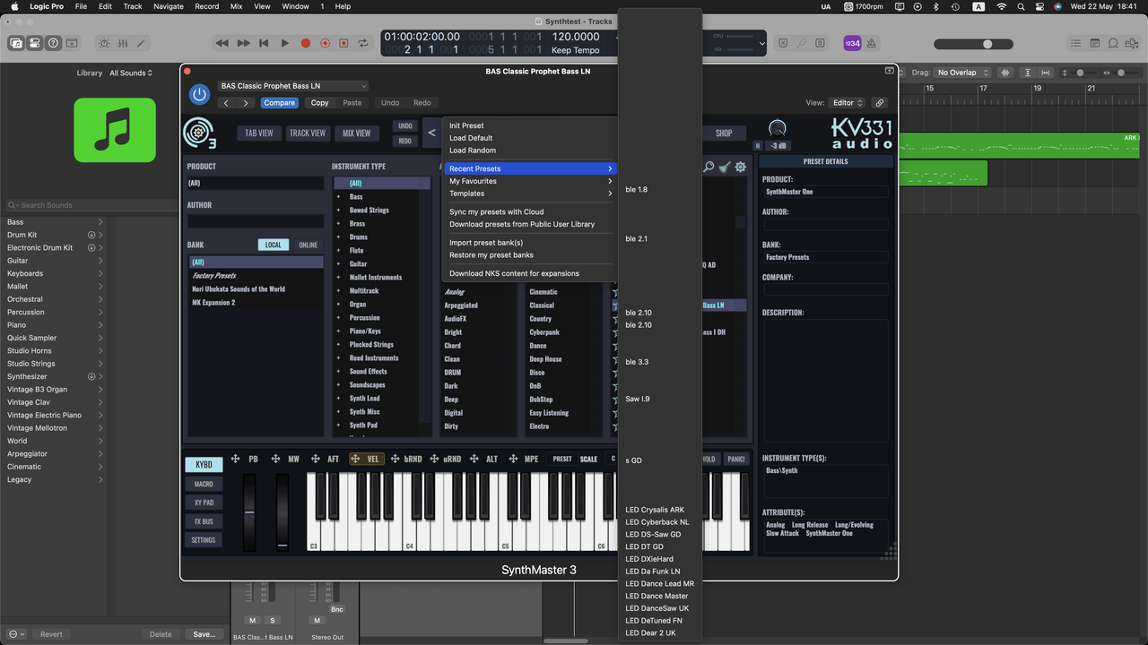This screenshot has width=1148, height=645.
Task: Expand the Templates submenu
Action: pos(531,193)
